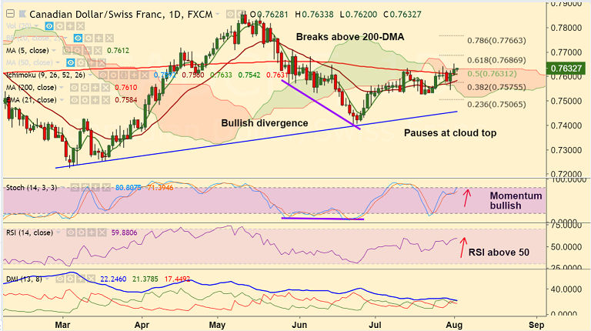
Task: Click the flag icon beside the symbol title
Action: [x=22, y=14]
